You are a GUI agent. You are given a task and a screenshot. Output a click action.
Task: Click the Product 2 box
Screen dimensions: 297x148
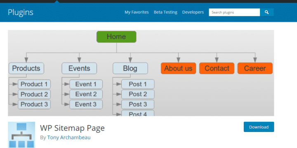coord(34,94)
